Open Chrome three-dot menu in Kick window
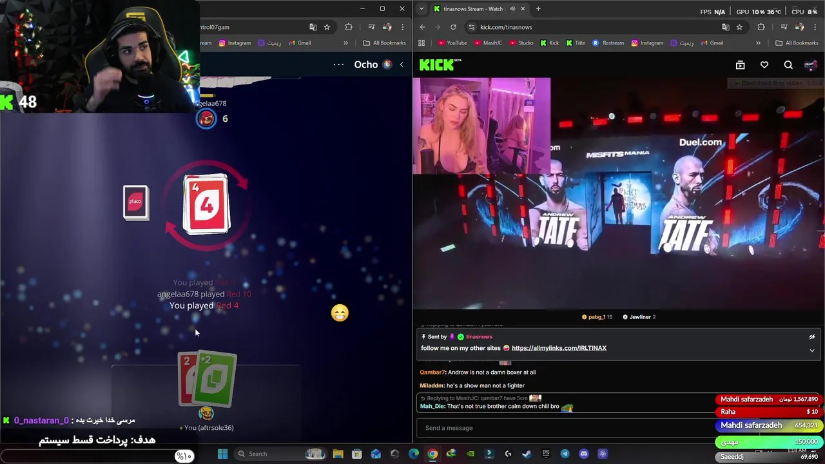Image resolution: width=825 pixels, height=464 pixels. pyautogui.click(x=815, y=27)
